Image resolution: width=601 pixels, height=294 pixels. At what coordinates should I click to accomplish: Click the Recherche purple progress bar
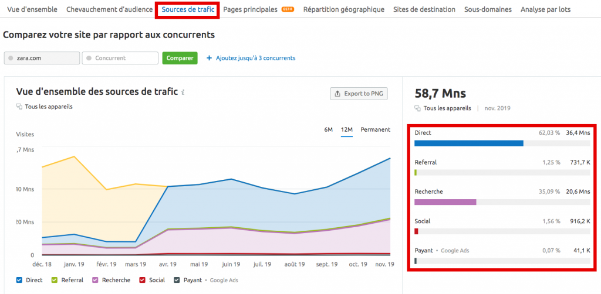445,202
